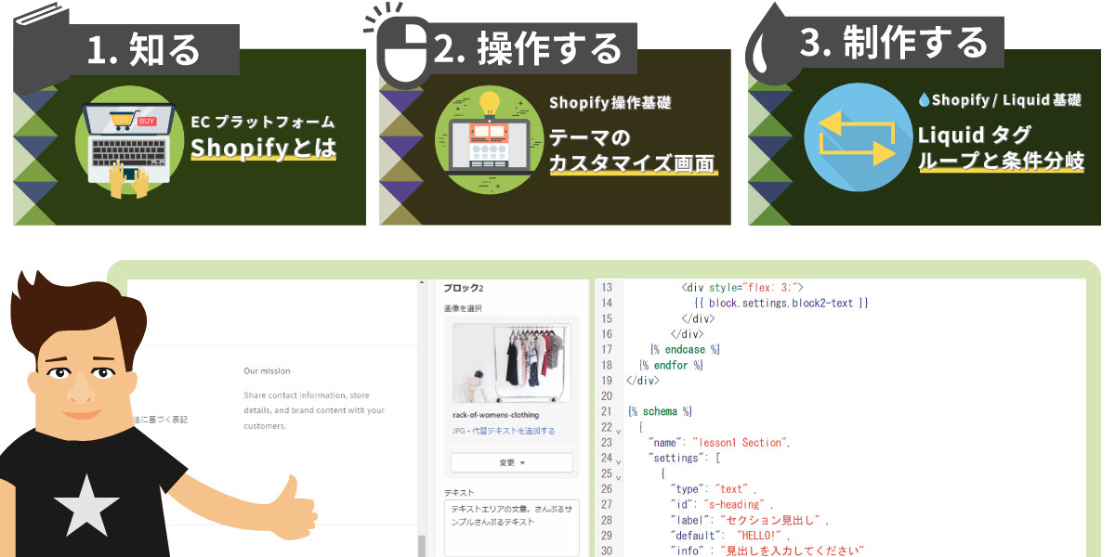1115x557 pixels.
Task: Click the "type": "text" code line
Action: [x=714, y=488]
